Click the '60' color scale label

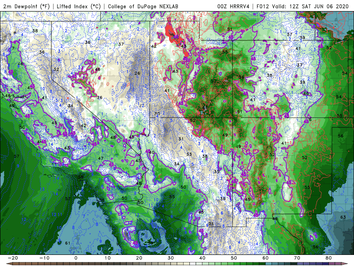point(265,258)
